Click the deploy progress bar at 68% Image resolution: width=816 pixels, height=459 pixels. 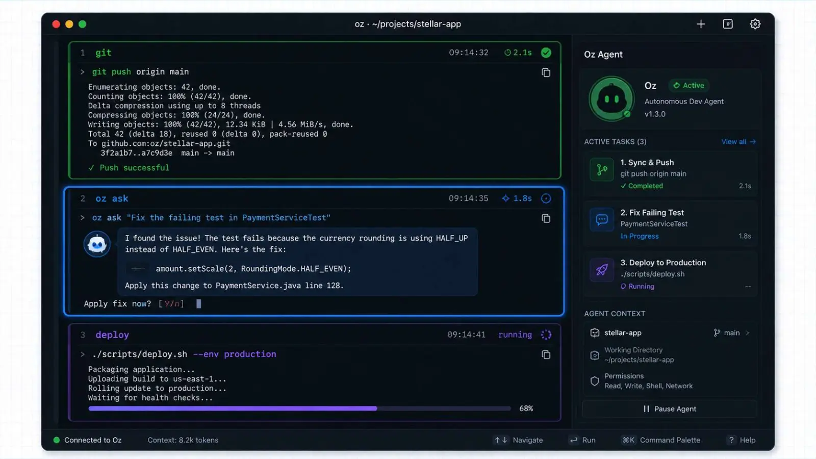pyautogui.click(x=299, y=409)
